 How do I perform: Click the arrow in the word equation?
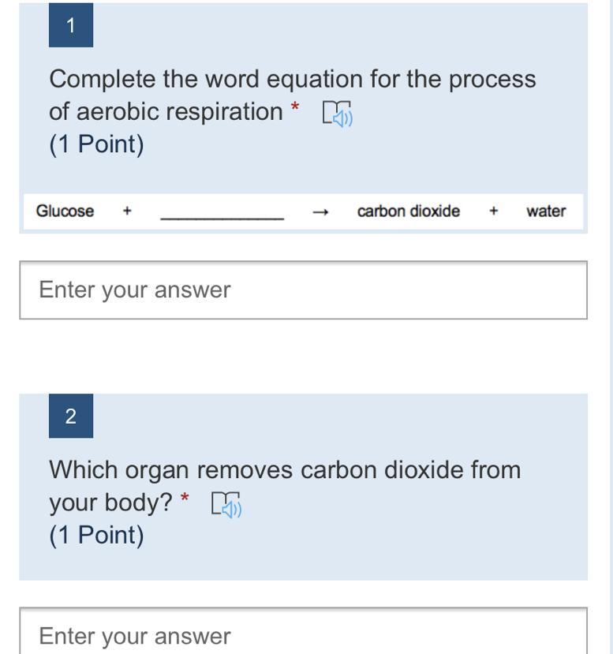[x=320, y=212]
